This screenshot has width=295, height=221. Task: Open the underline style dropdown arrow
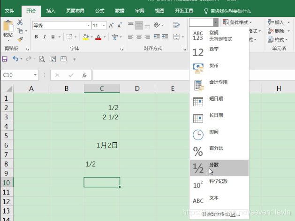tap(59, 37)
